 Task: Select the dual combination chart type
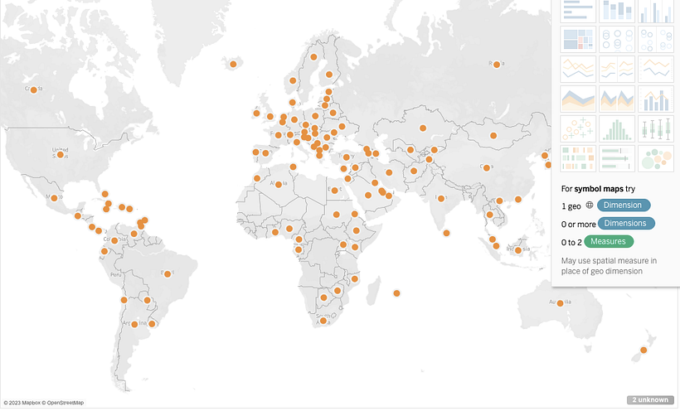pyautogui.click(x=656, y=99)
